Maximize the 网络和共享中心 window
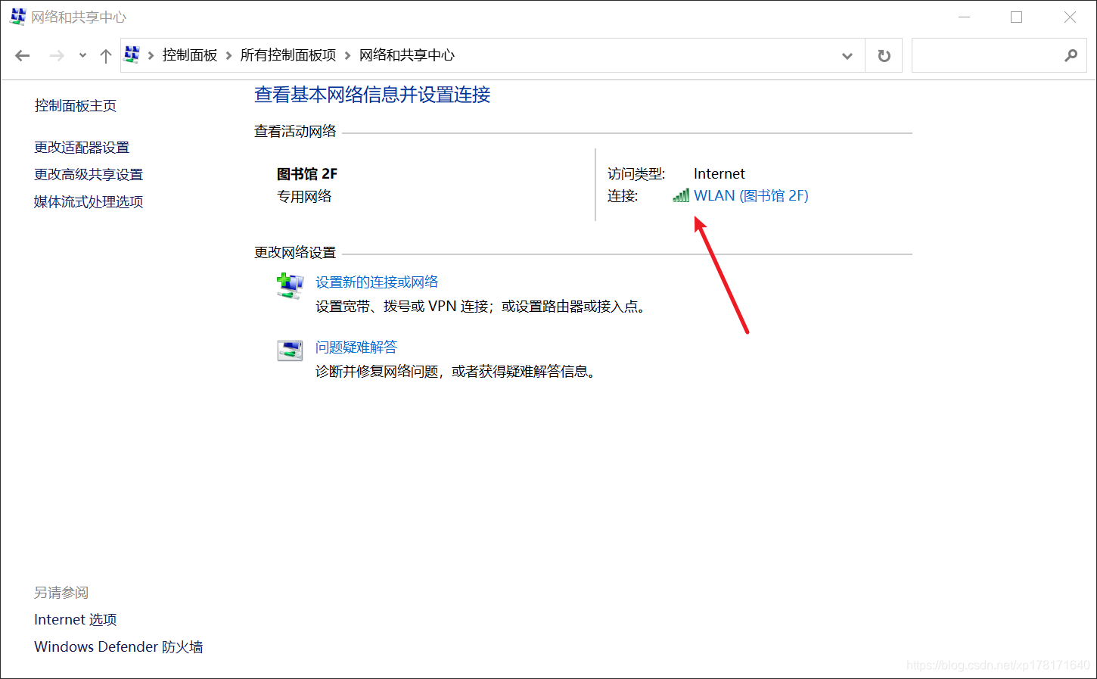This screenshot has width=1097, height=679. point(1016,17)
